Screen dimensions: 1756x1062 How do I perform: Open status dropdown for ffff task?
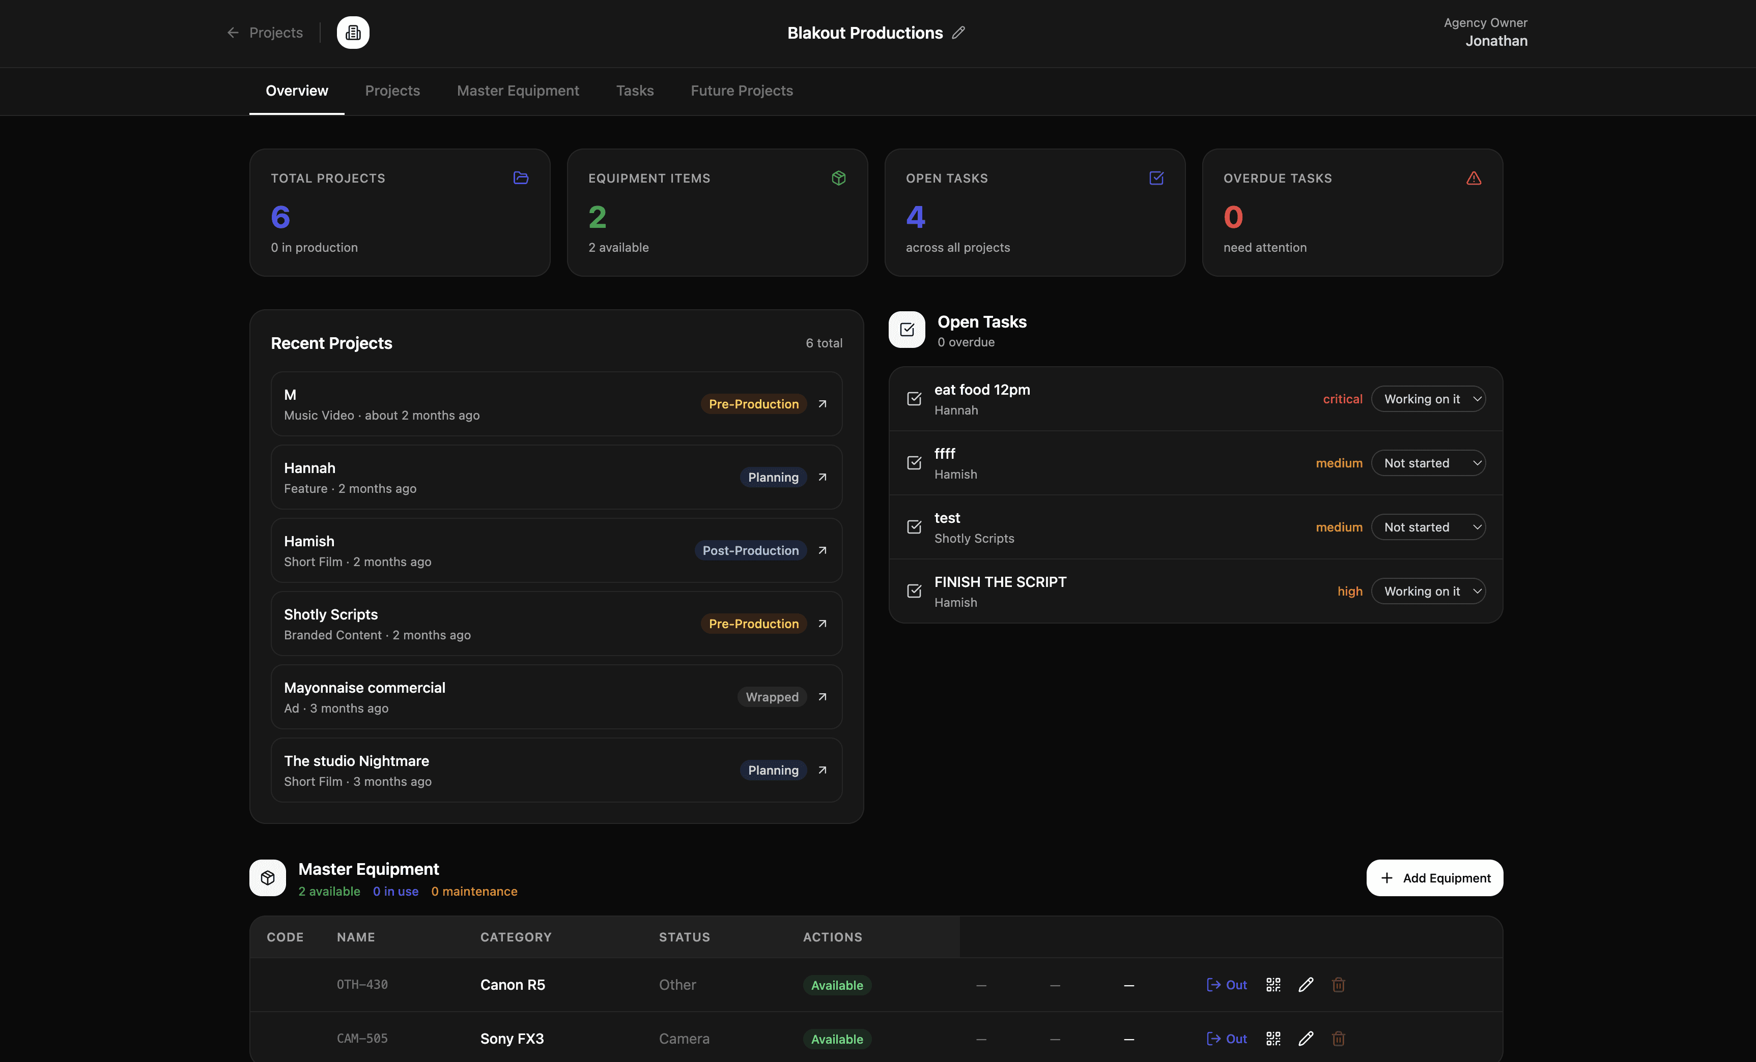1428,463
